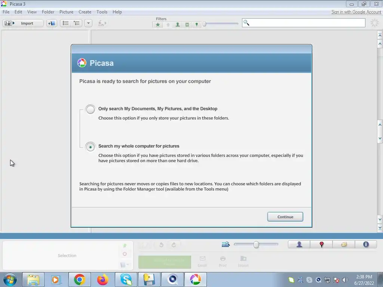This screenshot has height=287, width=383.
Task: Toggle the geotagged photos filter pin
Action: (196, 24)
